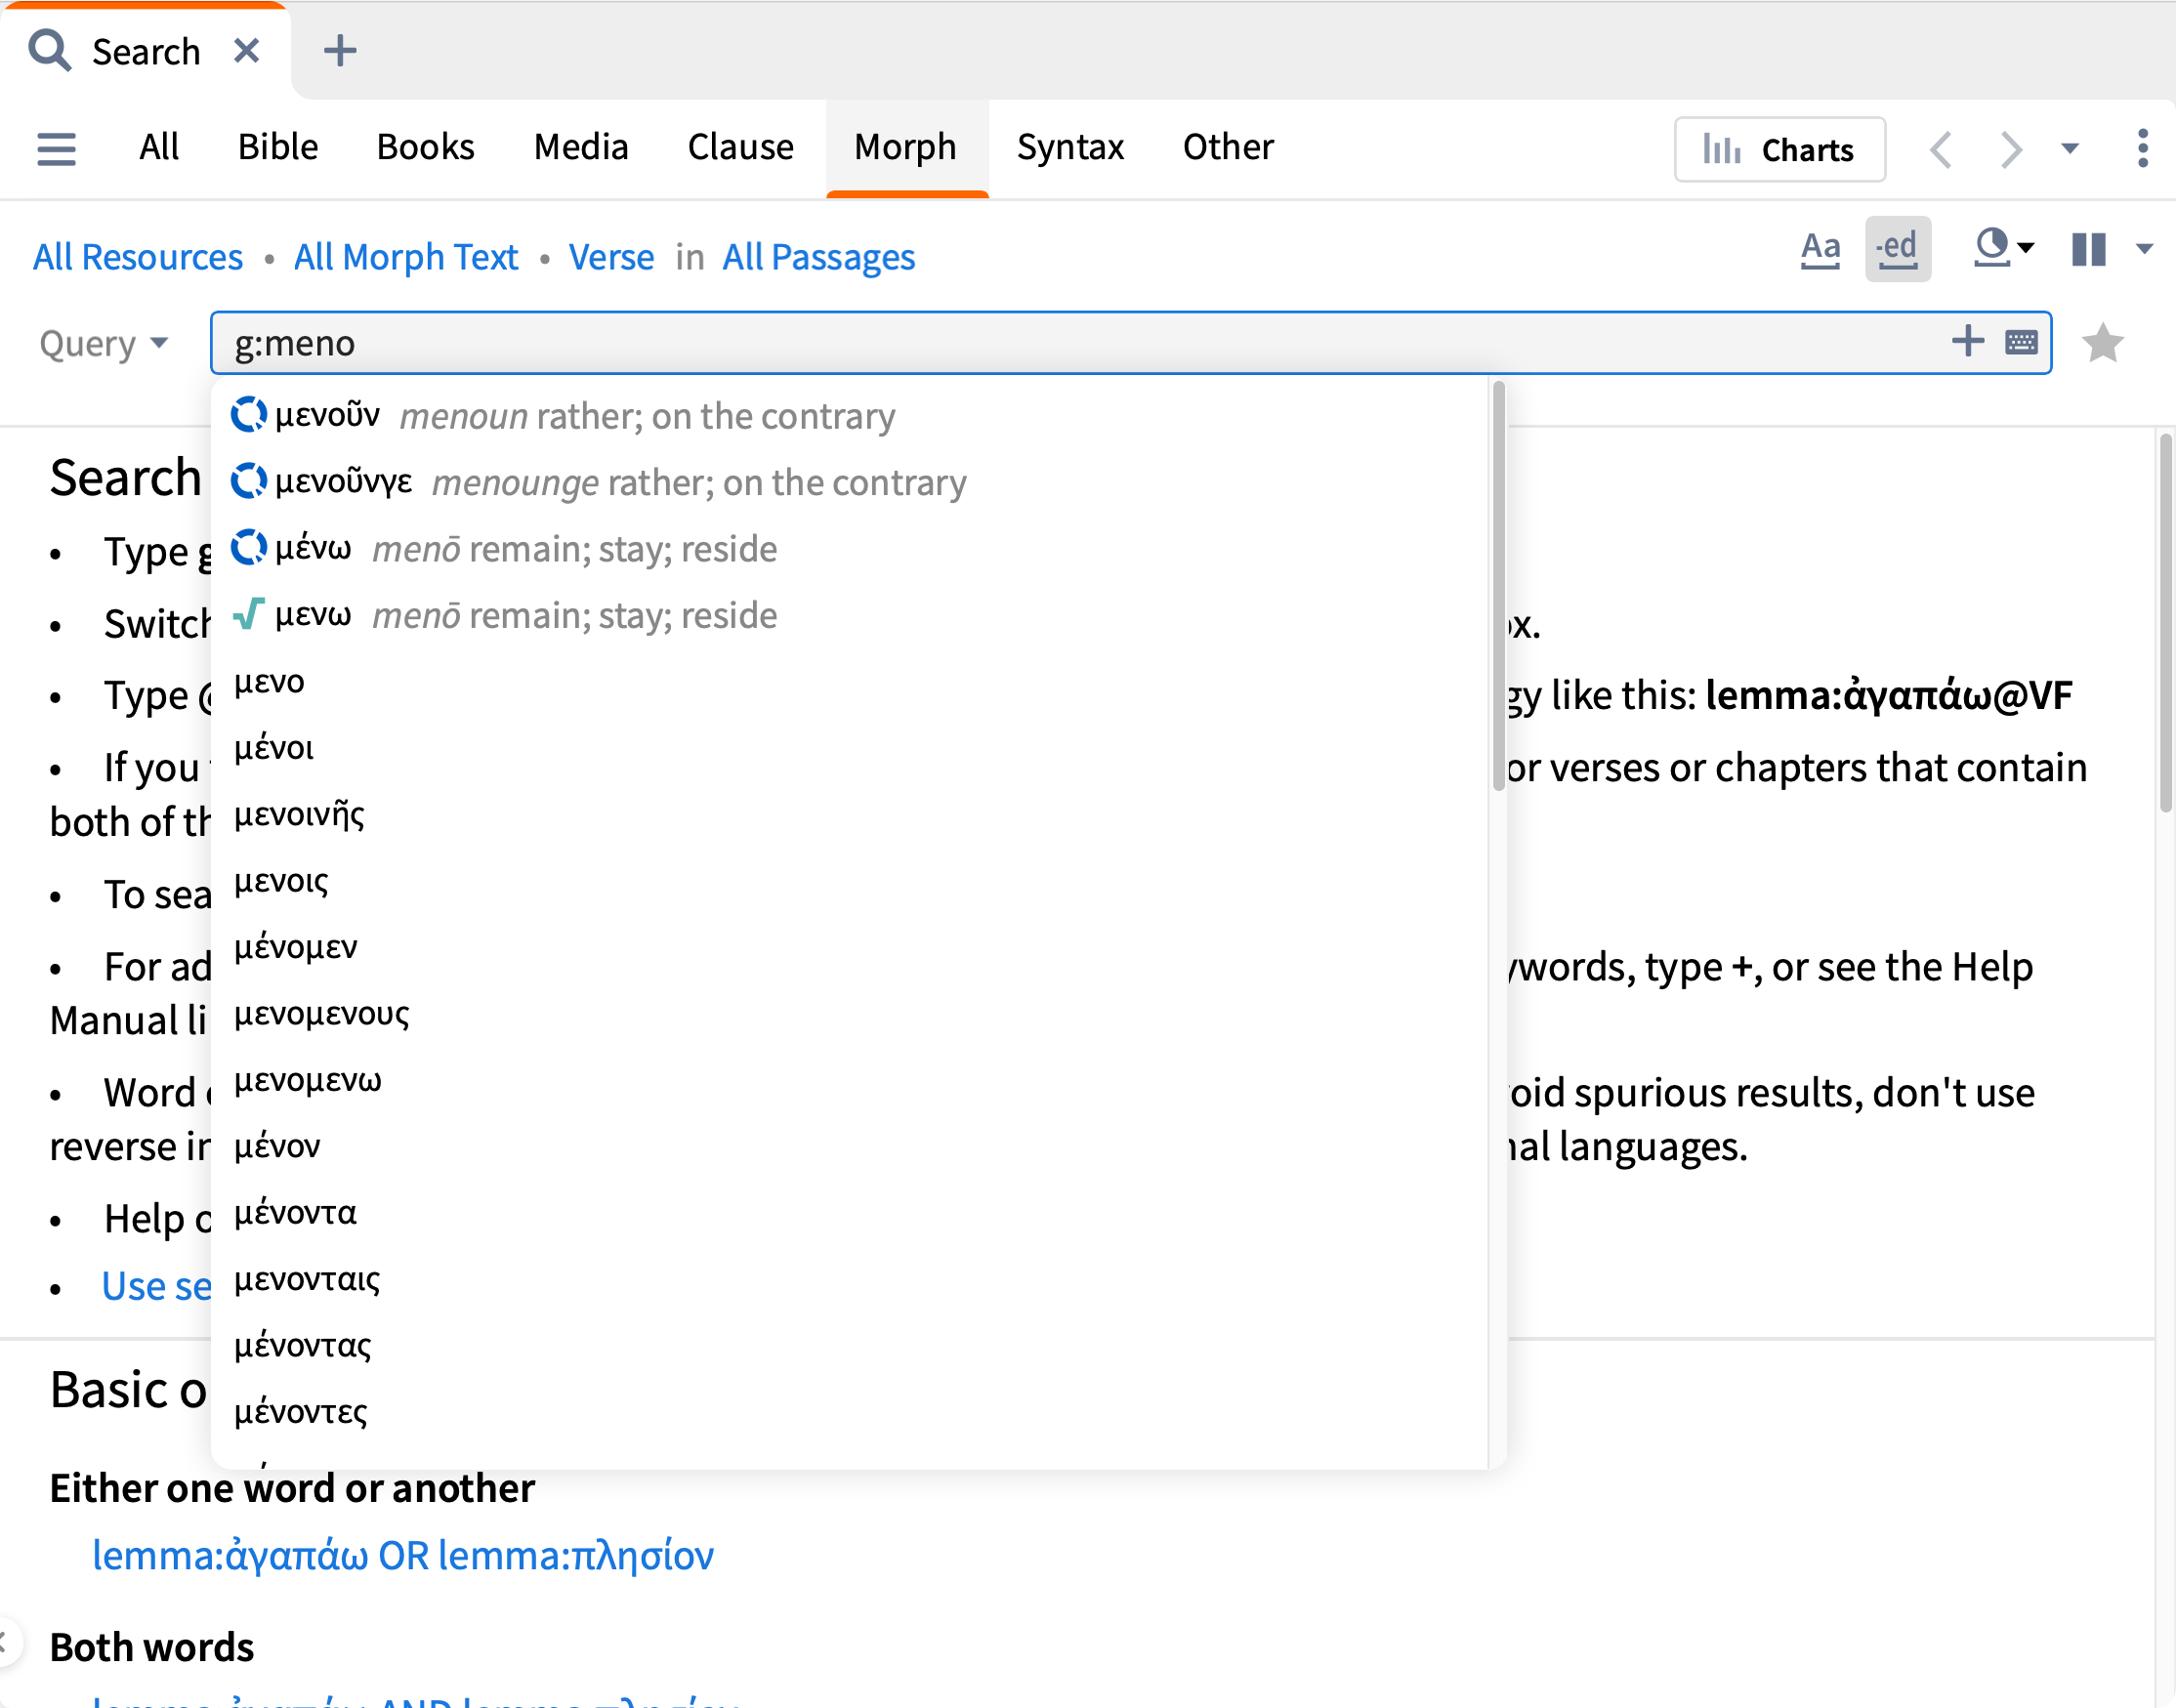The image size is (2176, 1708).
Task: Select the Bible search type
Action: tap(278, 147)
